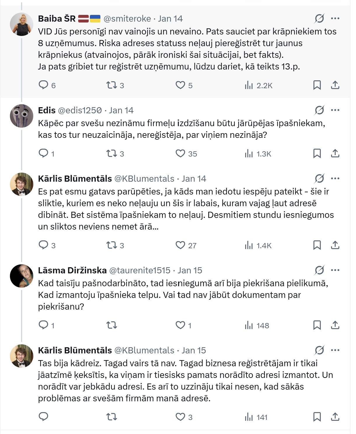356x434 pixels.
Task: Reply to Kārlis's last Jan 15 tweet
Action: [x=43, y=417]
